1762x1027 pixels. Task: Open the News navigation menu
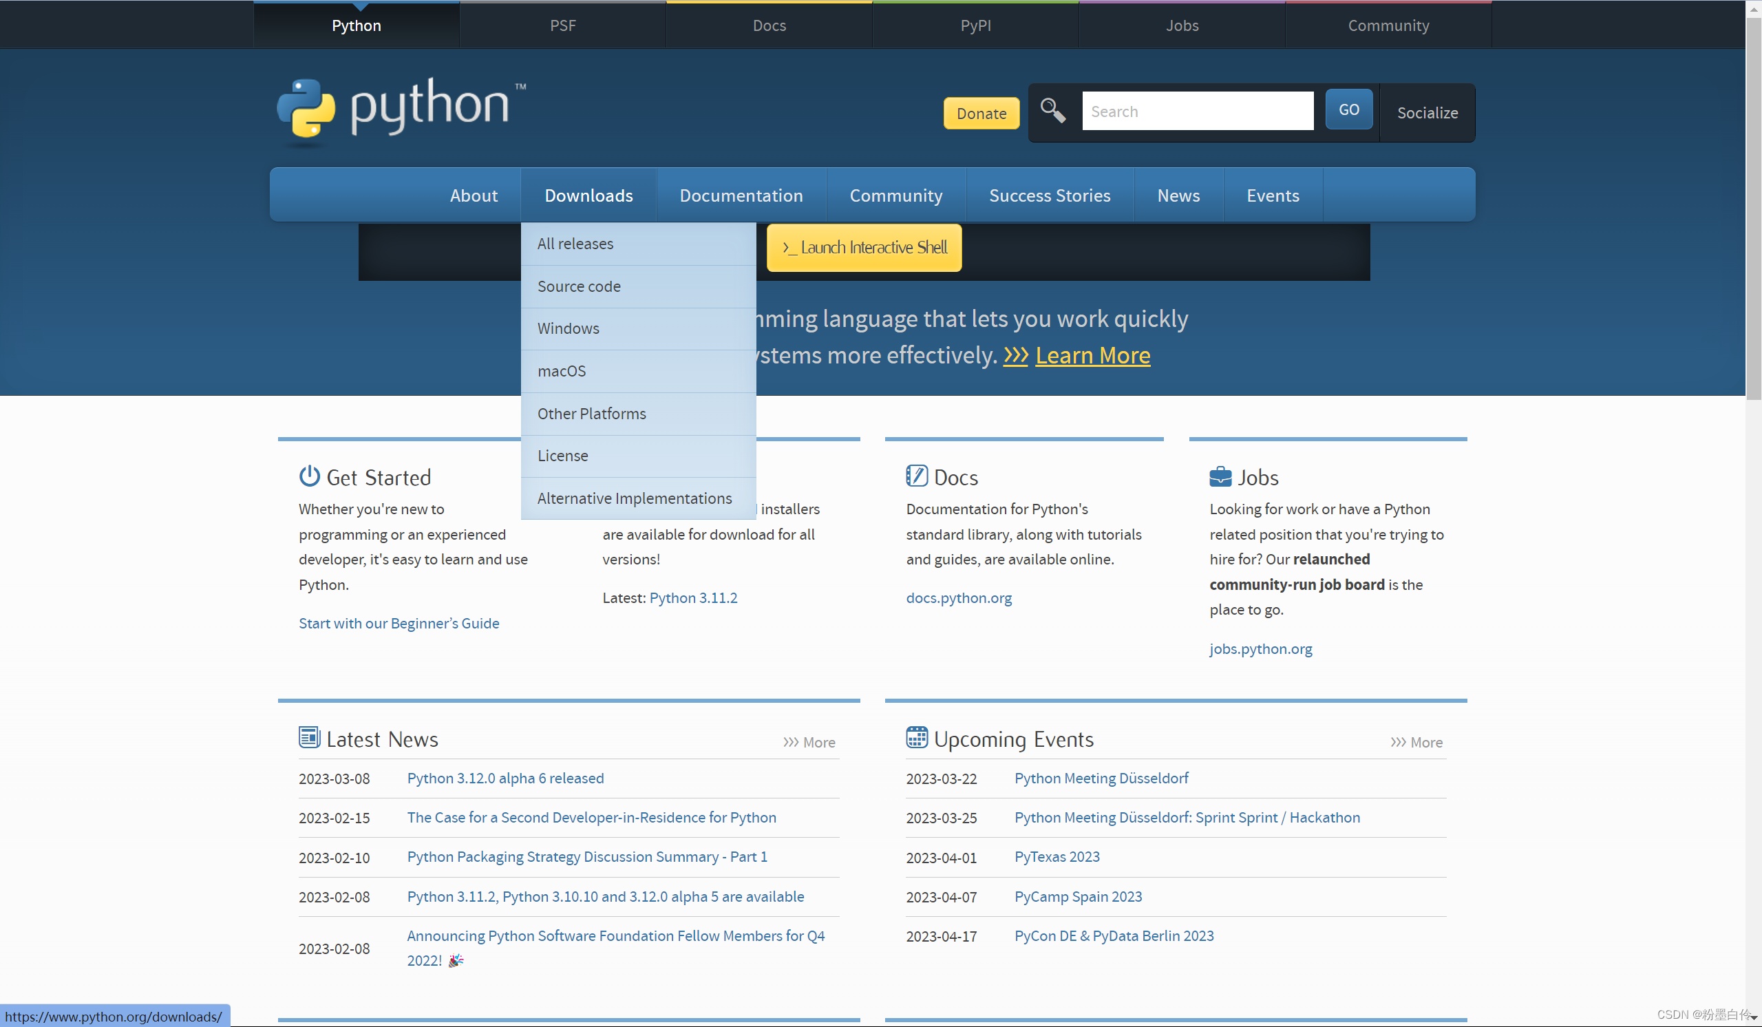pos(1178,195)
